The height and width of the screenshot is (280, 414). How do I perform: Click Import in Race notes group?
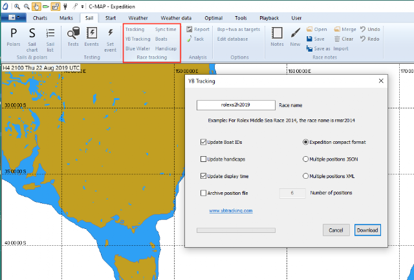[341, 48]
